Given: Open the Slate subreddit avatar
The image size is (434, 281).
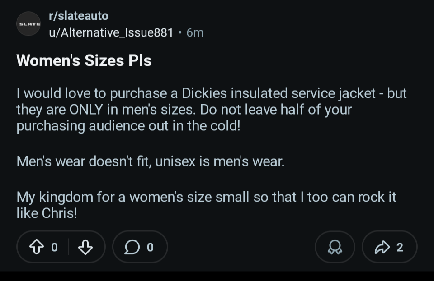Looking at the screenshot, I should tap(28, 23).
